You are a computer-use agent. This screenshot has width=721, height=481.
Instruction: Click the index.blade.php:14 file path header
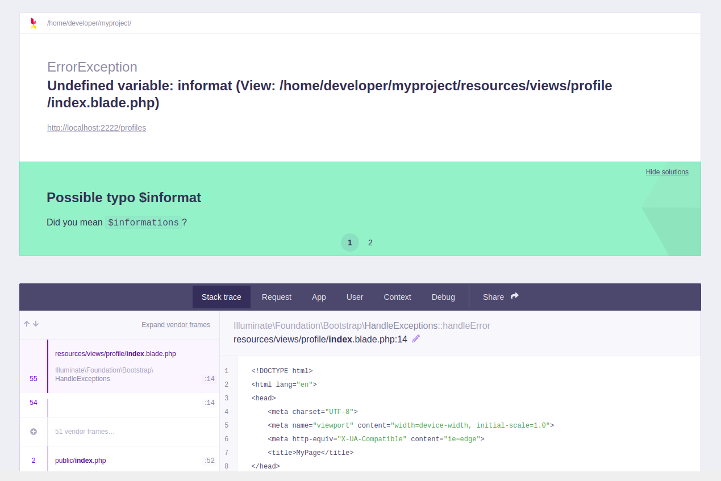pos(320,340)
